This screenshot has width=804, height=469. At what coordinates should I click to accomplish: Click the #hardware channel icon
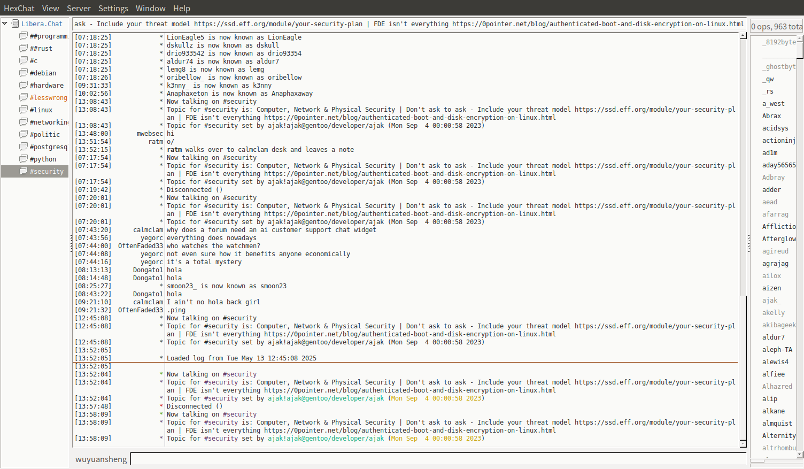click(24, 85)
